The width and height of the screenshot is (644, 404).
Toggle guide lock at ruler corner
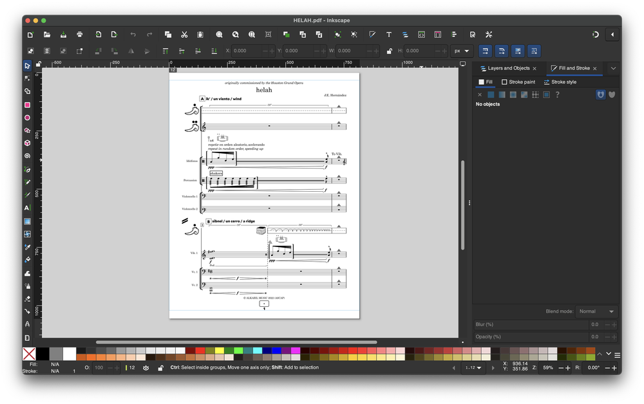coord(38,64)
